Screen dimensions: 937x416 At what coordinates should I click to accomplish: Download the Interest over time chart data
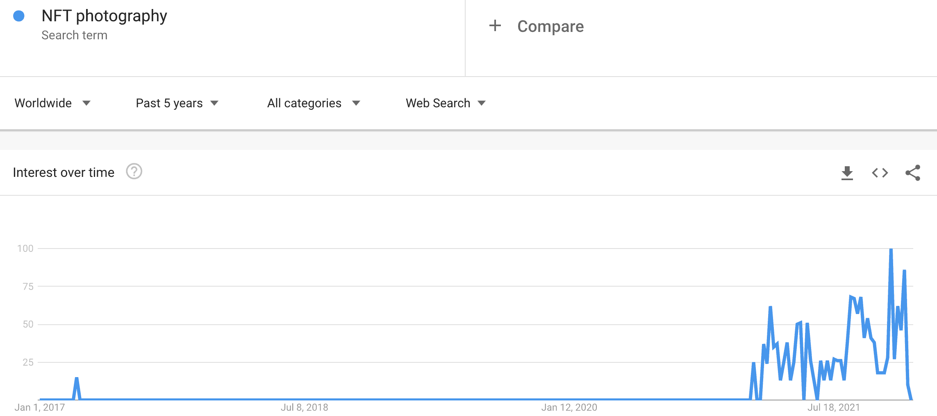point(847,173)
